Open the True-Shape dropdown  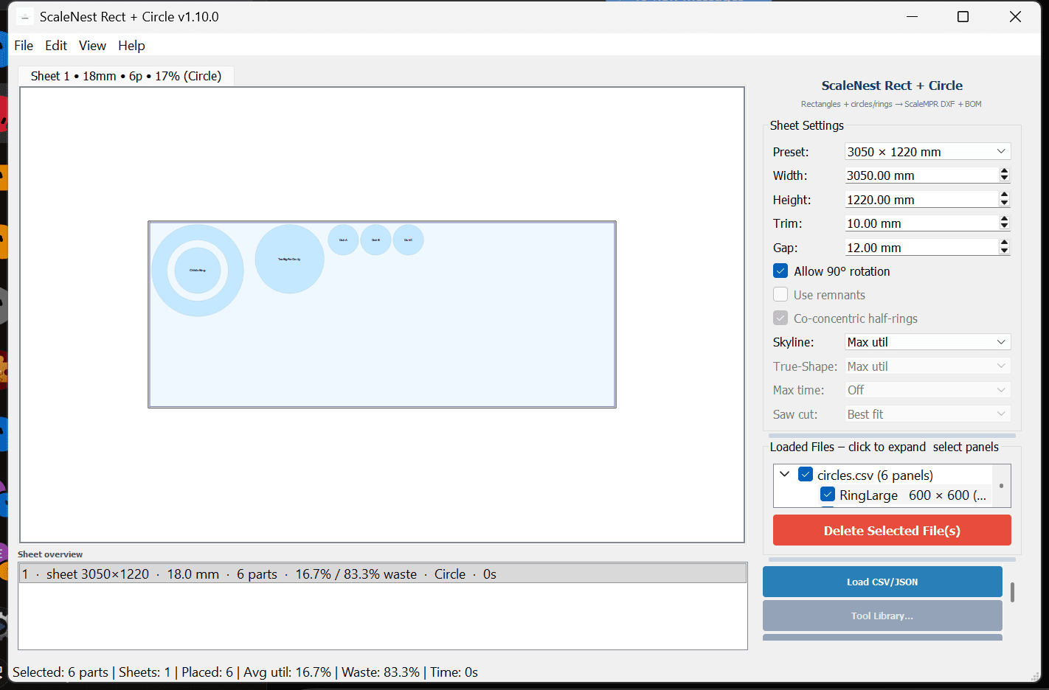click(x=927, y=366)
